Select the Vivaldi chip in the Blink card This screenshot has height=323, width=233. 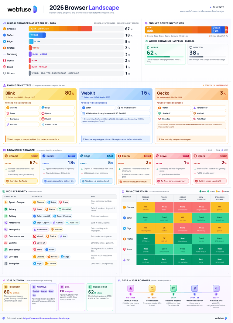click(x=57, y=119)
